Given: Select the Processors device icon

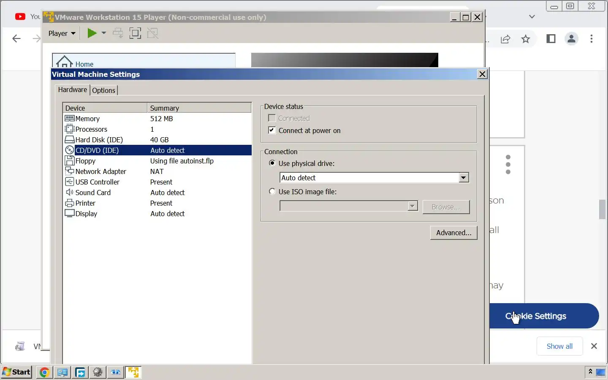Looking at the screenshot, I should point(70,129).
